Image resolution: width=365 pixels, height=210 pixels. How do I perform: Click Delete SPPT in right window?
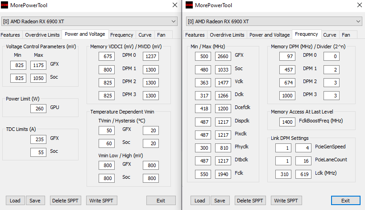coord(250,201)
